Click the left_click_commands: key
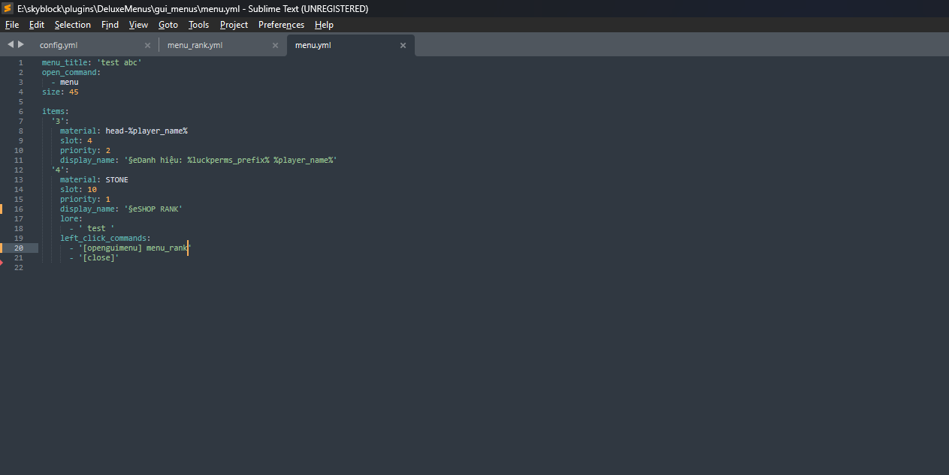The width and height of the screenshot is (949, 475). pyautogui.click(x=106, y=238)
